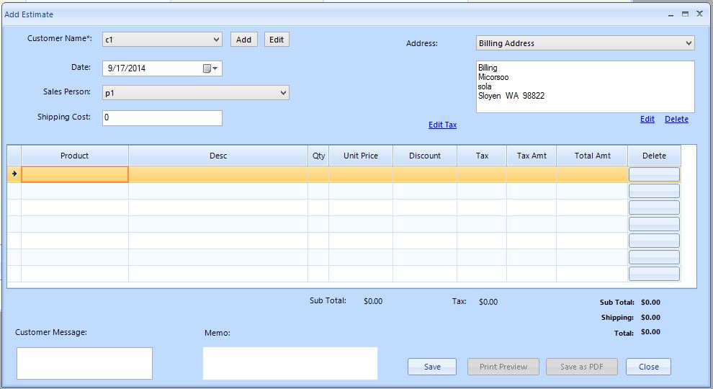
Task: Open the Date calendar picker icon
Action: 210,68
